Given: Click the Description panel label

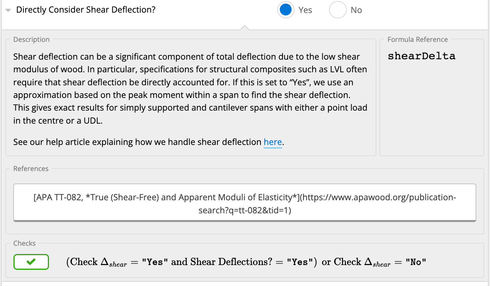Looking at the screenshot, I should pos(32,40).
